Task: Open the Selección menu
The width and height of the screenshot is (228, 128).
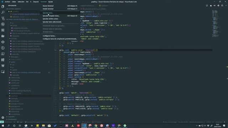Action: tap(21, 2)
